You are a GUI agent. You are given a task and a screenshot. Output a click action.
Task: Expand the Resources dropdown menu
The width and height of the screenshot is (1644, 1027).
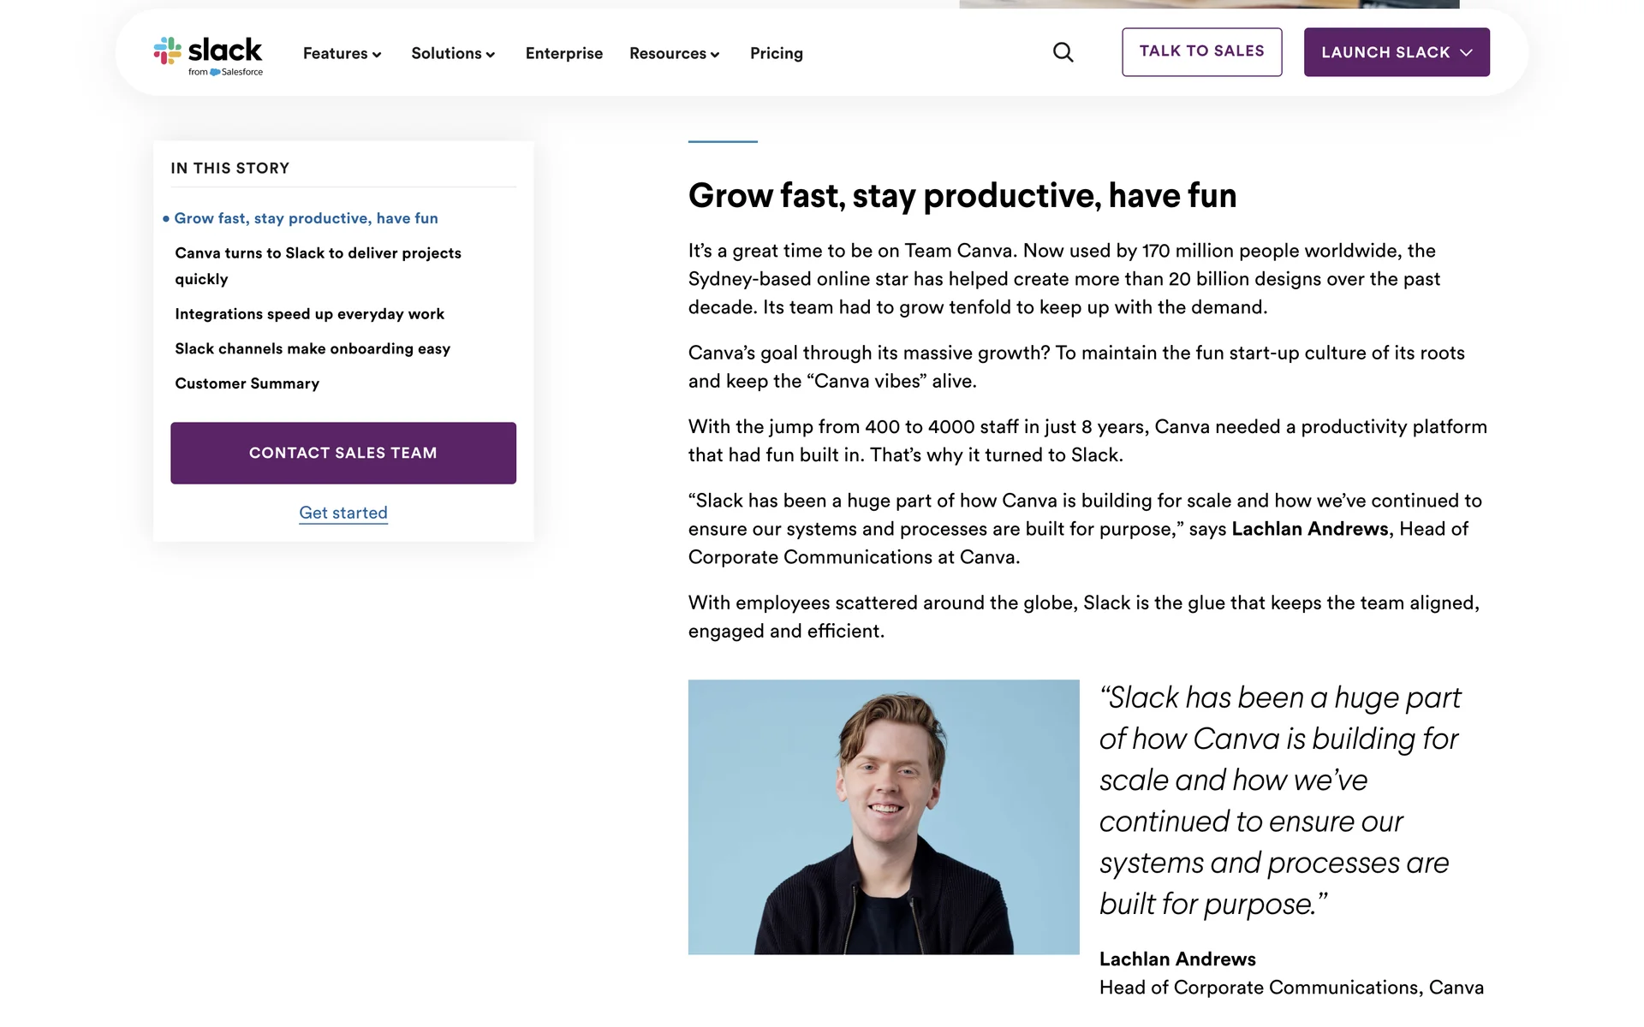coord(674,53)
